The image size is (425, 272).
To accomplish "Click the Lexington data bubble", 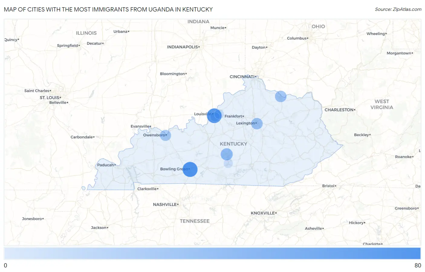I will [x=257, y=123].
